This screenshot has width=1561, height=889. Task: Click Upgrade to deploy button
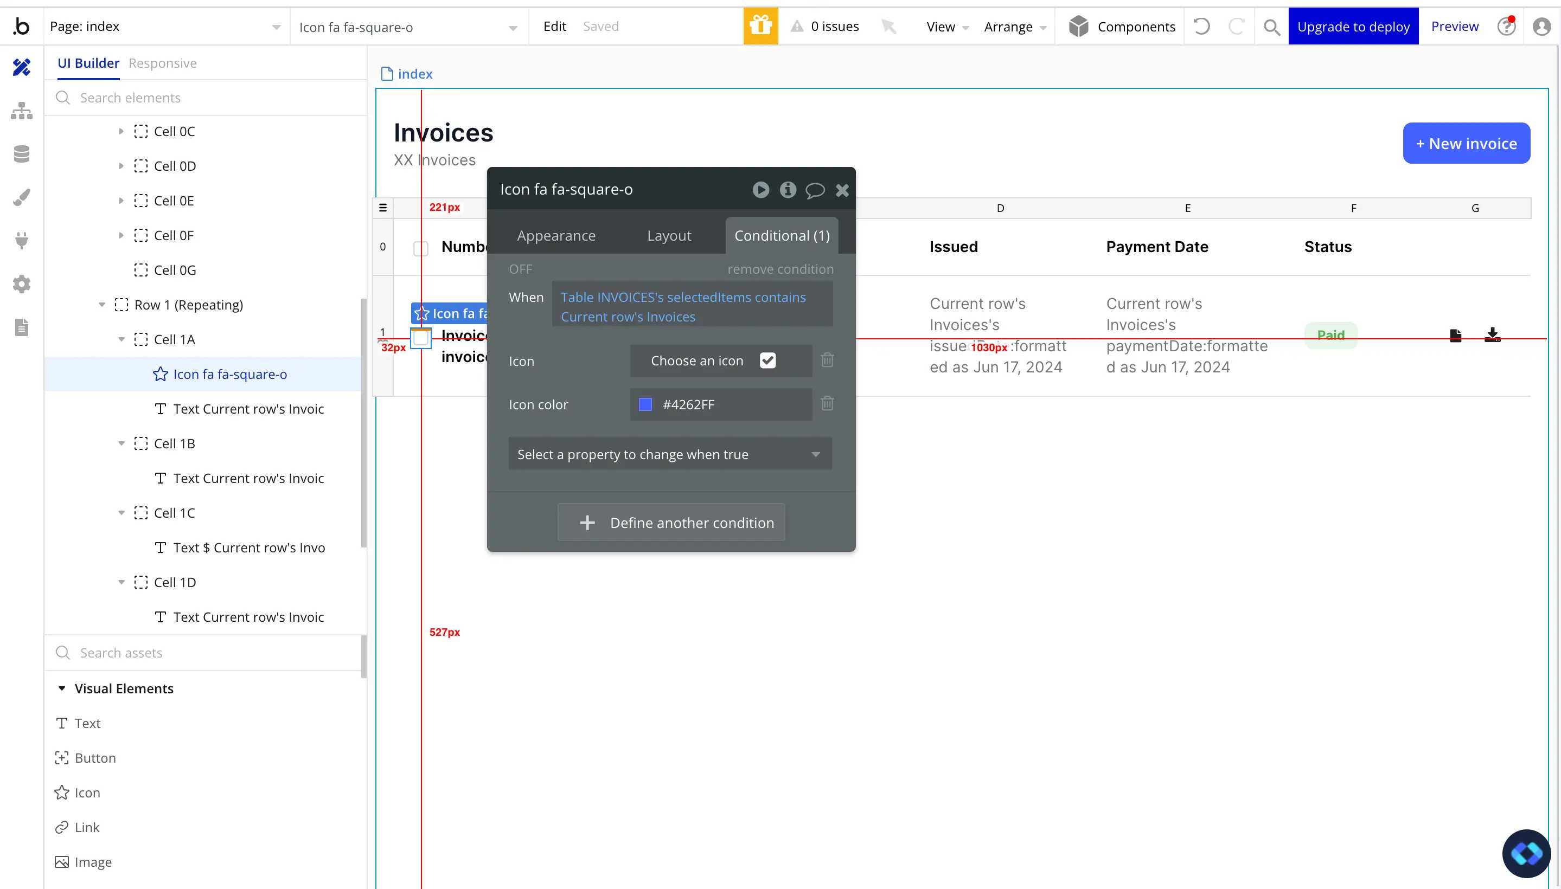[x=1353, y=26]
